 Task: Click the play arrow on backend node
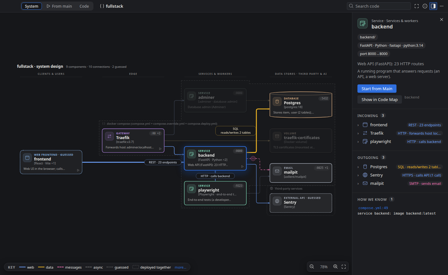tap(242, 166)
